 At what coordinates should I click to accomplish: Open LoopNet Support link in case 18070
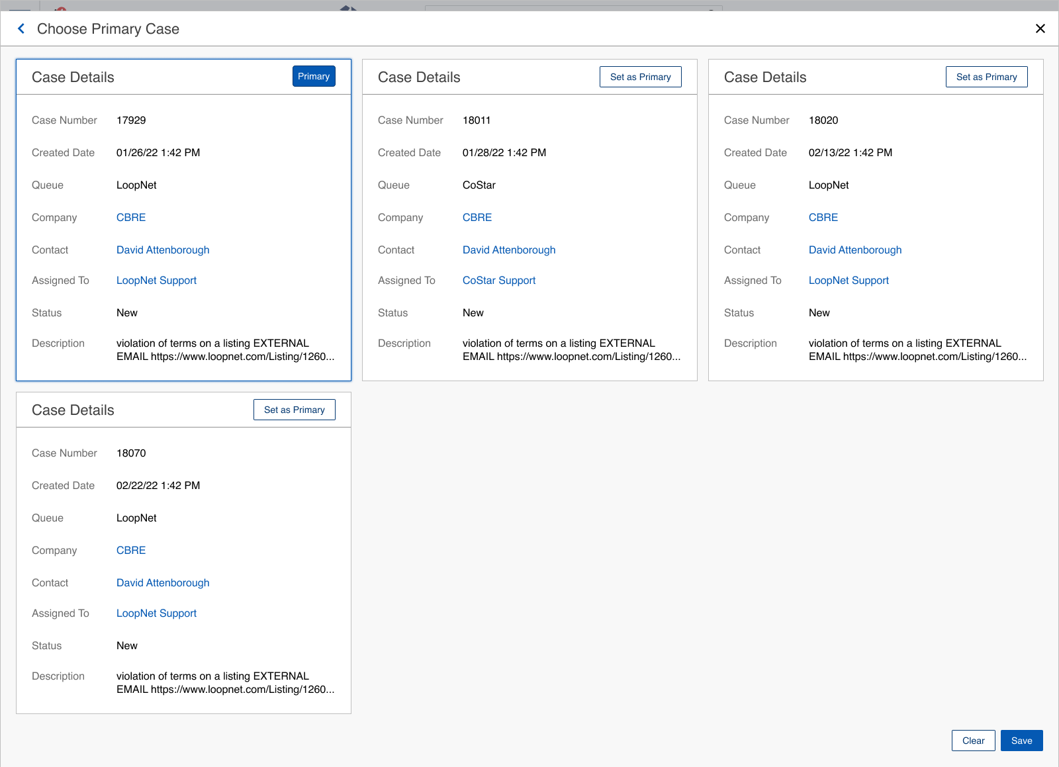pos(156,613)
